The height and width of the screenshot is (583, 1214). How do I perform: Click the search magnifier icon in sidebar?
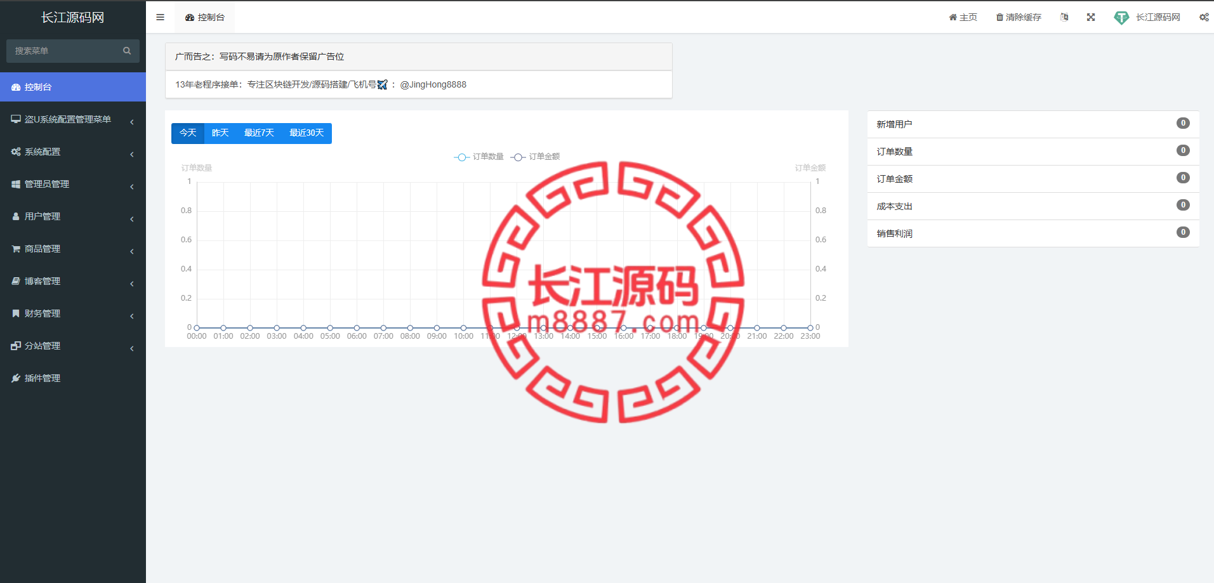127,51
